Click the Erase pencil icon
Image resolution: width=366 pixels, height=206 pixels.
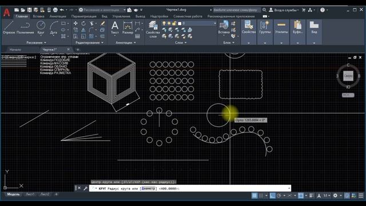tap(102, 23)
